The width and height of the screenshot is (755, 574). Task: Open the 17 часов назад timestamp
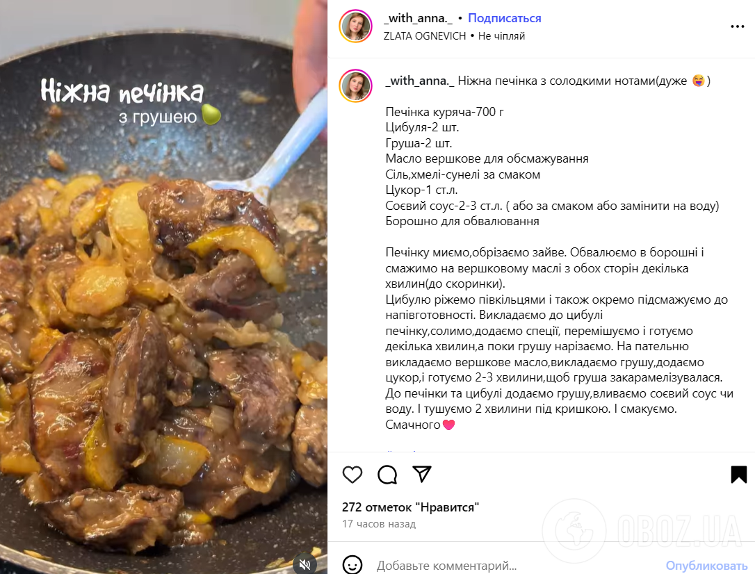pyautogui.click(x=378, y=524)
